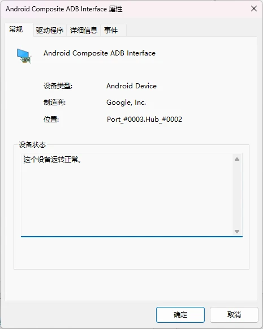The width and height of the screenshot is (263, 329).
Task: Open the 详细信息 tab
Action: tap(83, 31)
